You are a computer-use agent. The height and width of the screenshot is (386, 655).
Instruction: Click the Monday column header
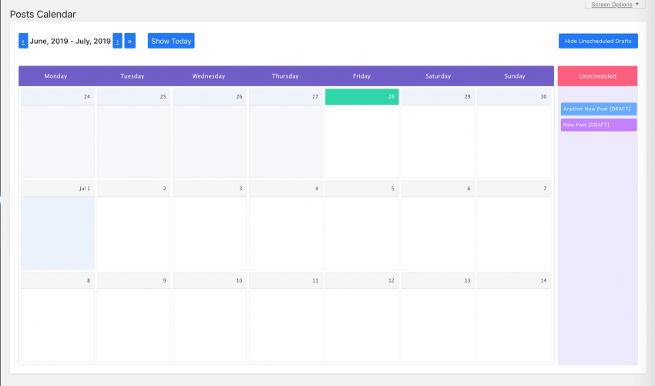click(56, 76)
